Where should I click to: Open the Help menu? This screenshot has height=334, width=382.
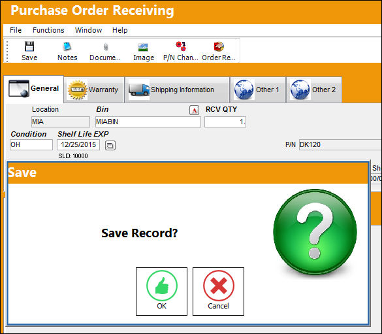[x=120, y=30]
